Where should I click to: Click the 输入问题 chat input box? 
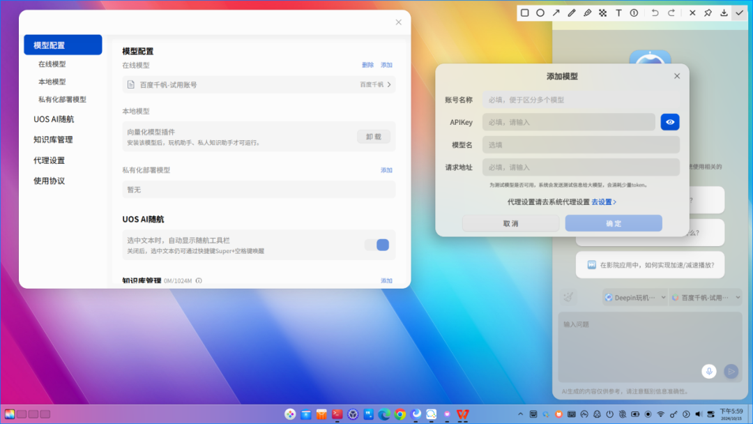point(651,347)
